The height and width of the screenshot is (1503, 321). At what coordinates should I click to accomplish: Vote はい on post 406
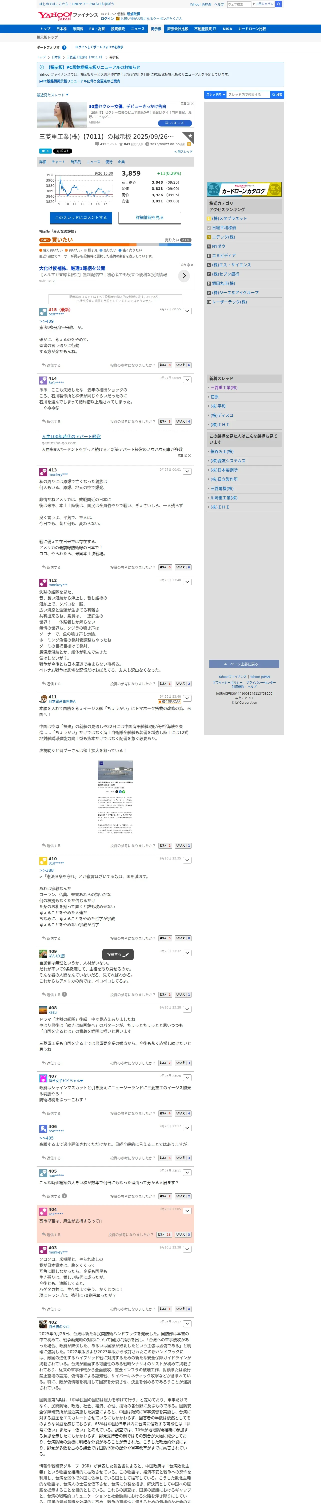coord(165,1158)
